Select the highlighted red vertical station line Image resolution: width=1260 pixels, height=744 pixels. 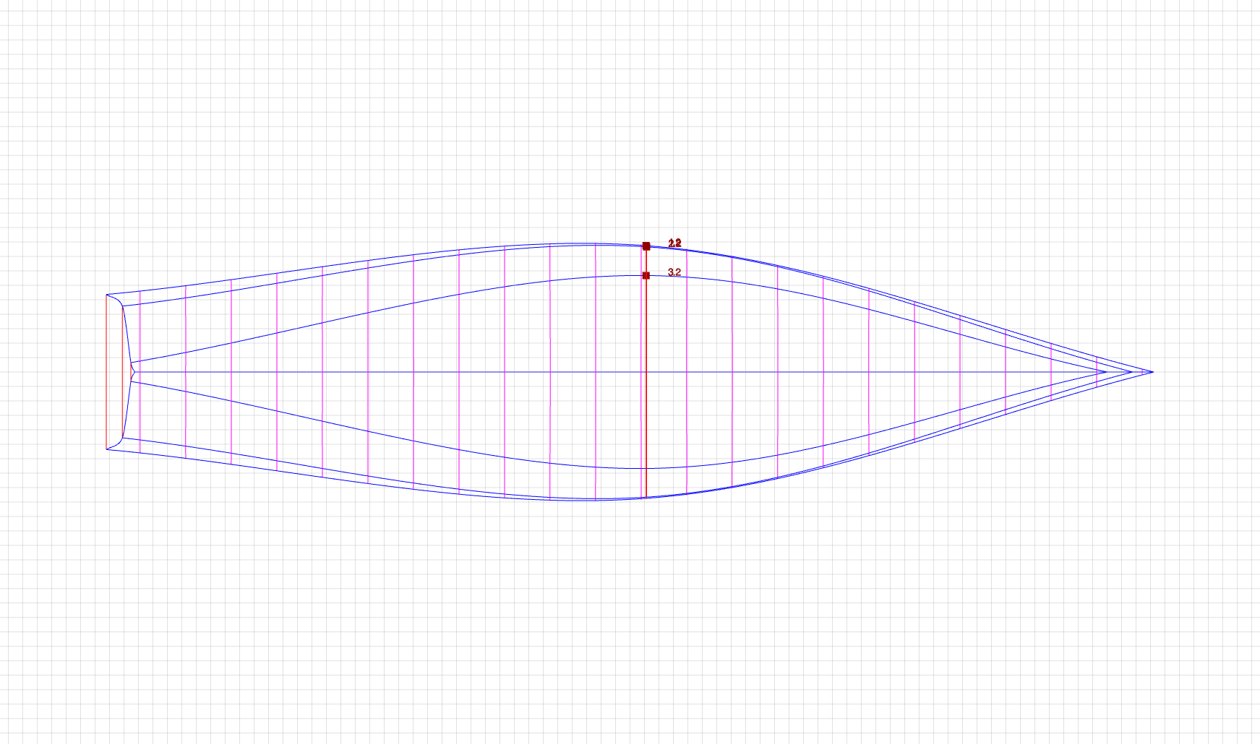(x=646, y=397)
